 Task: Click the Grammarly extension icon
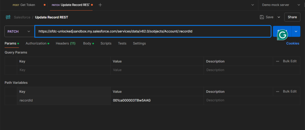tap(282, 35)
